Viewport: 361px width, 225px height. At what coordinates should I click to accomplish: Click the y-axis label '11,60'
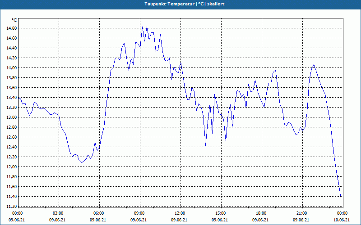[12, 187]
